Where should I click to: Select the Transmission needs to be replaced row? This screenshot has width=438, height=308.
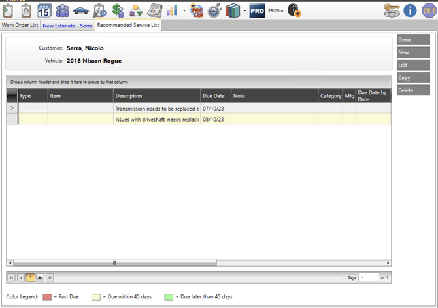tap(199, 108)
